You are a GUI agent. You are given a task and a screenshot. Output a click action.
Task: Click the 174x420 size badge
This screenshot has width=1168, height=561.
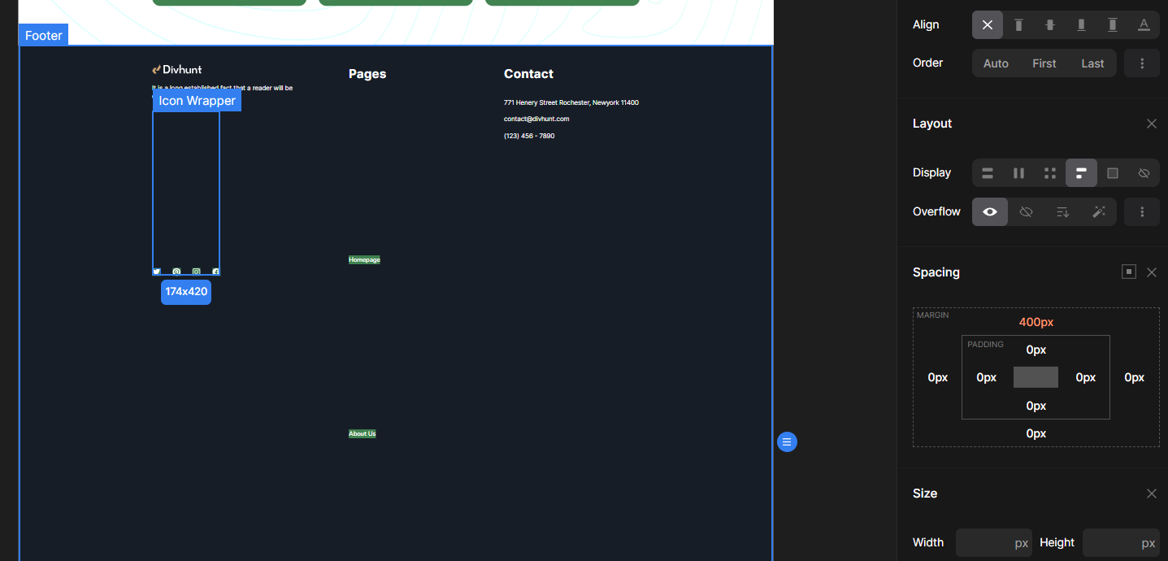tap(186, 291)
